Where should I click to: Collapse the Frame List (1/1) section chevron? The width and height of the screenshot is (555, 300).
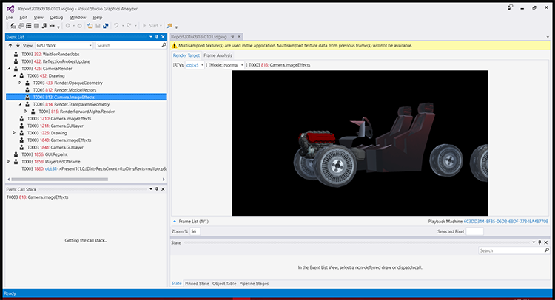(x=175, y=221)
